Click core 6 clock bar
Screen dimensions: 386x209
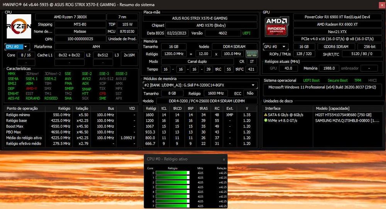(173, 201)
